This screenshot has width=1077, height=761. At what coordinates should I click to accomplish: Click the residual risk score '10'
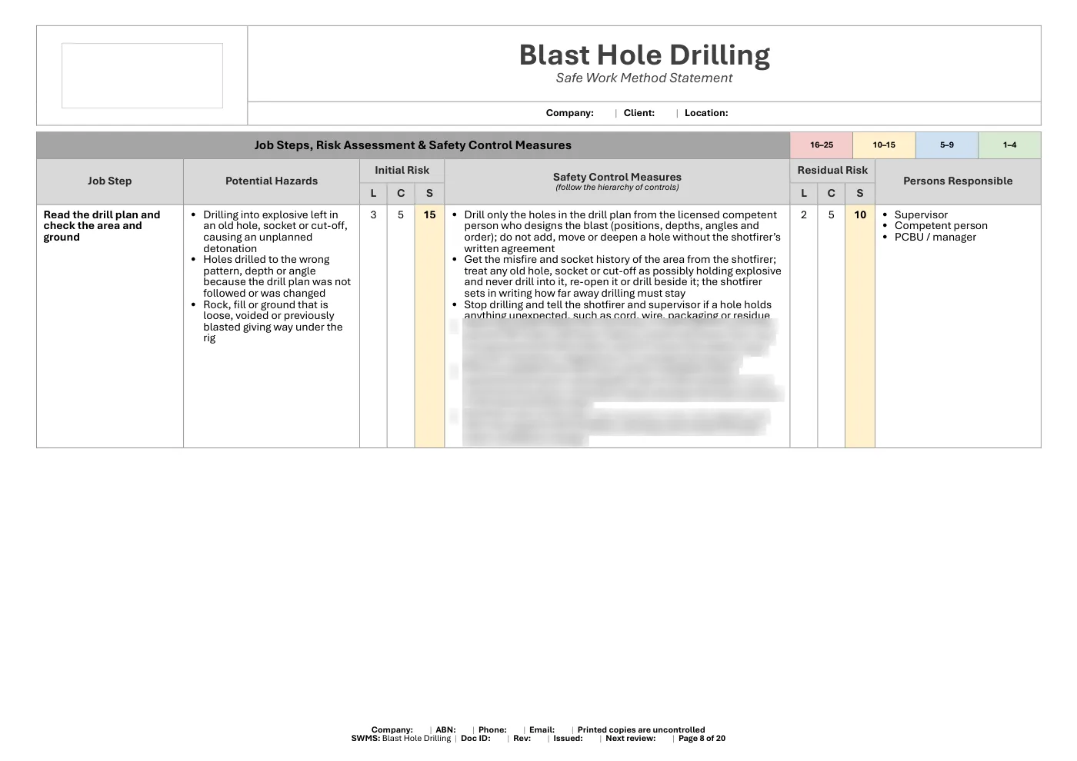click(860, 215)
